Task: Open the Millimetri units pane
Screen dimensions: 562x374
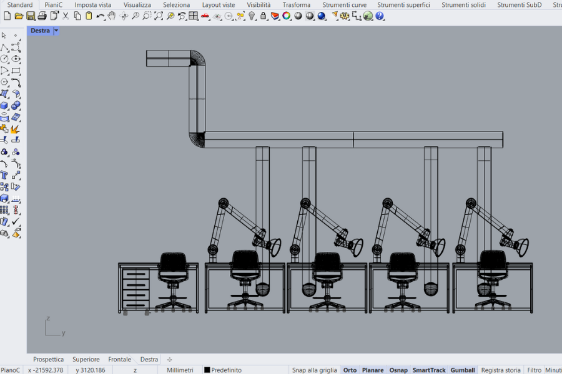Action: point(180,370)
